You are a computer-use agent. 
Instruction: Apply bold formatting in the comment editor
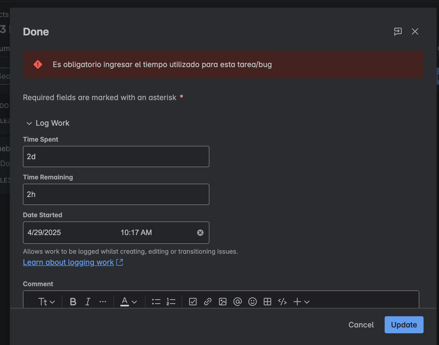[73, 302]
